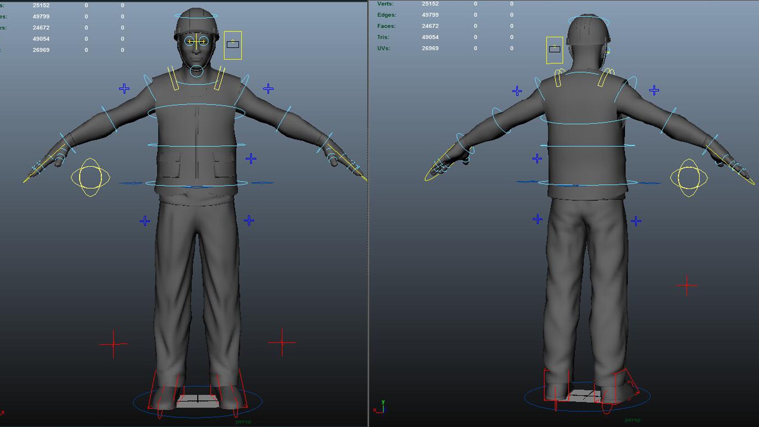Screen dimensions: 759x427
Task: Select the yellow facial control box in the front view
Action: (233, 45)
